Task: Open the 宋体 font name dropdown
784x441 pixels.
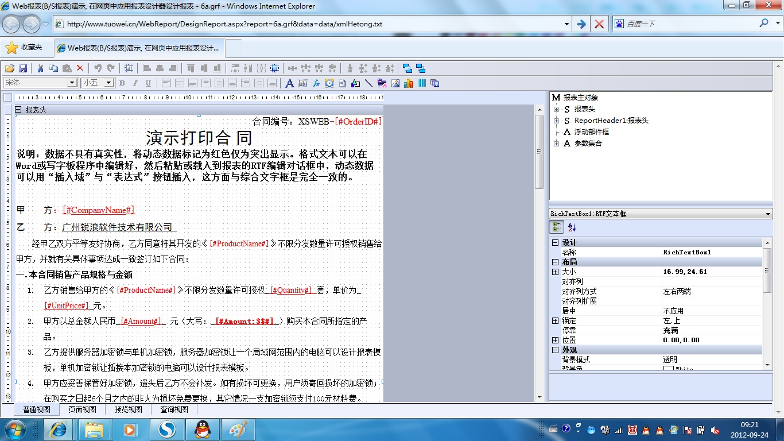Action: click(72, 83)
